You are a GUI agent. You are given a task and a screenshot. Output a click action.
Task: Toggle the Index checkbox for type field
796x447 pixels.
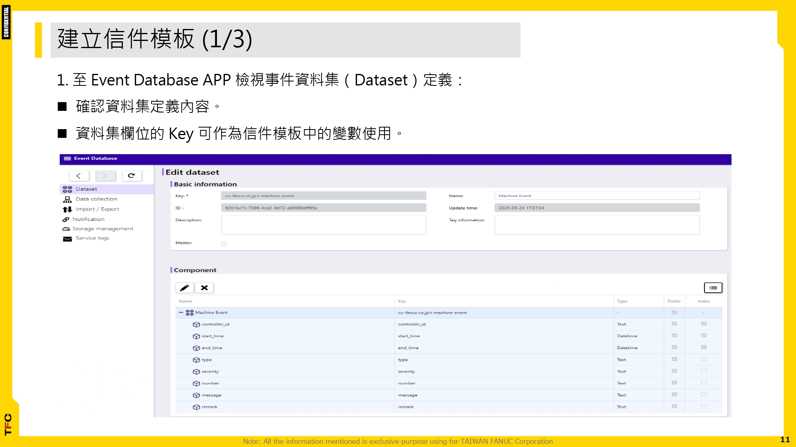(x=703, y=359)
